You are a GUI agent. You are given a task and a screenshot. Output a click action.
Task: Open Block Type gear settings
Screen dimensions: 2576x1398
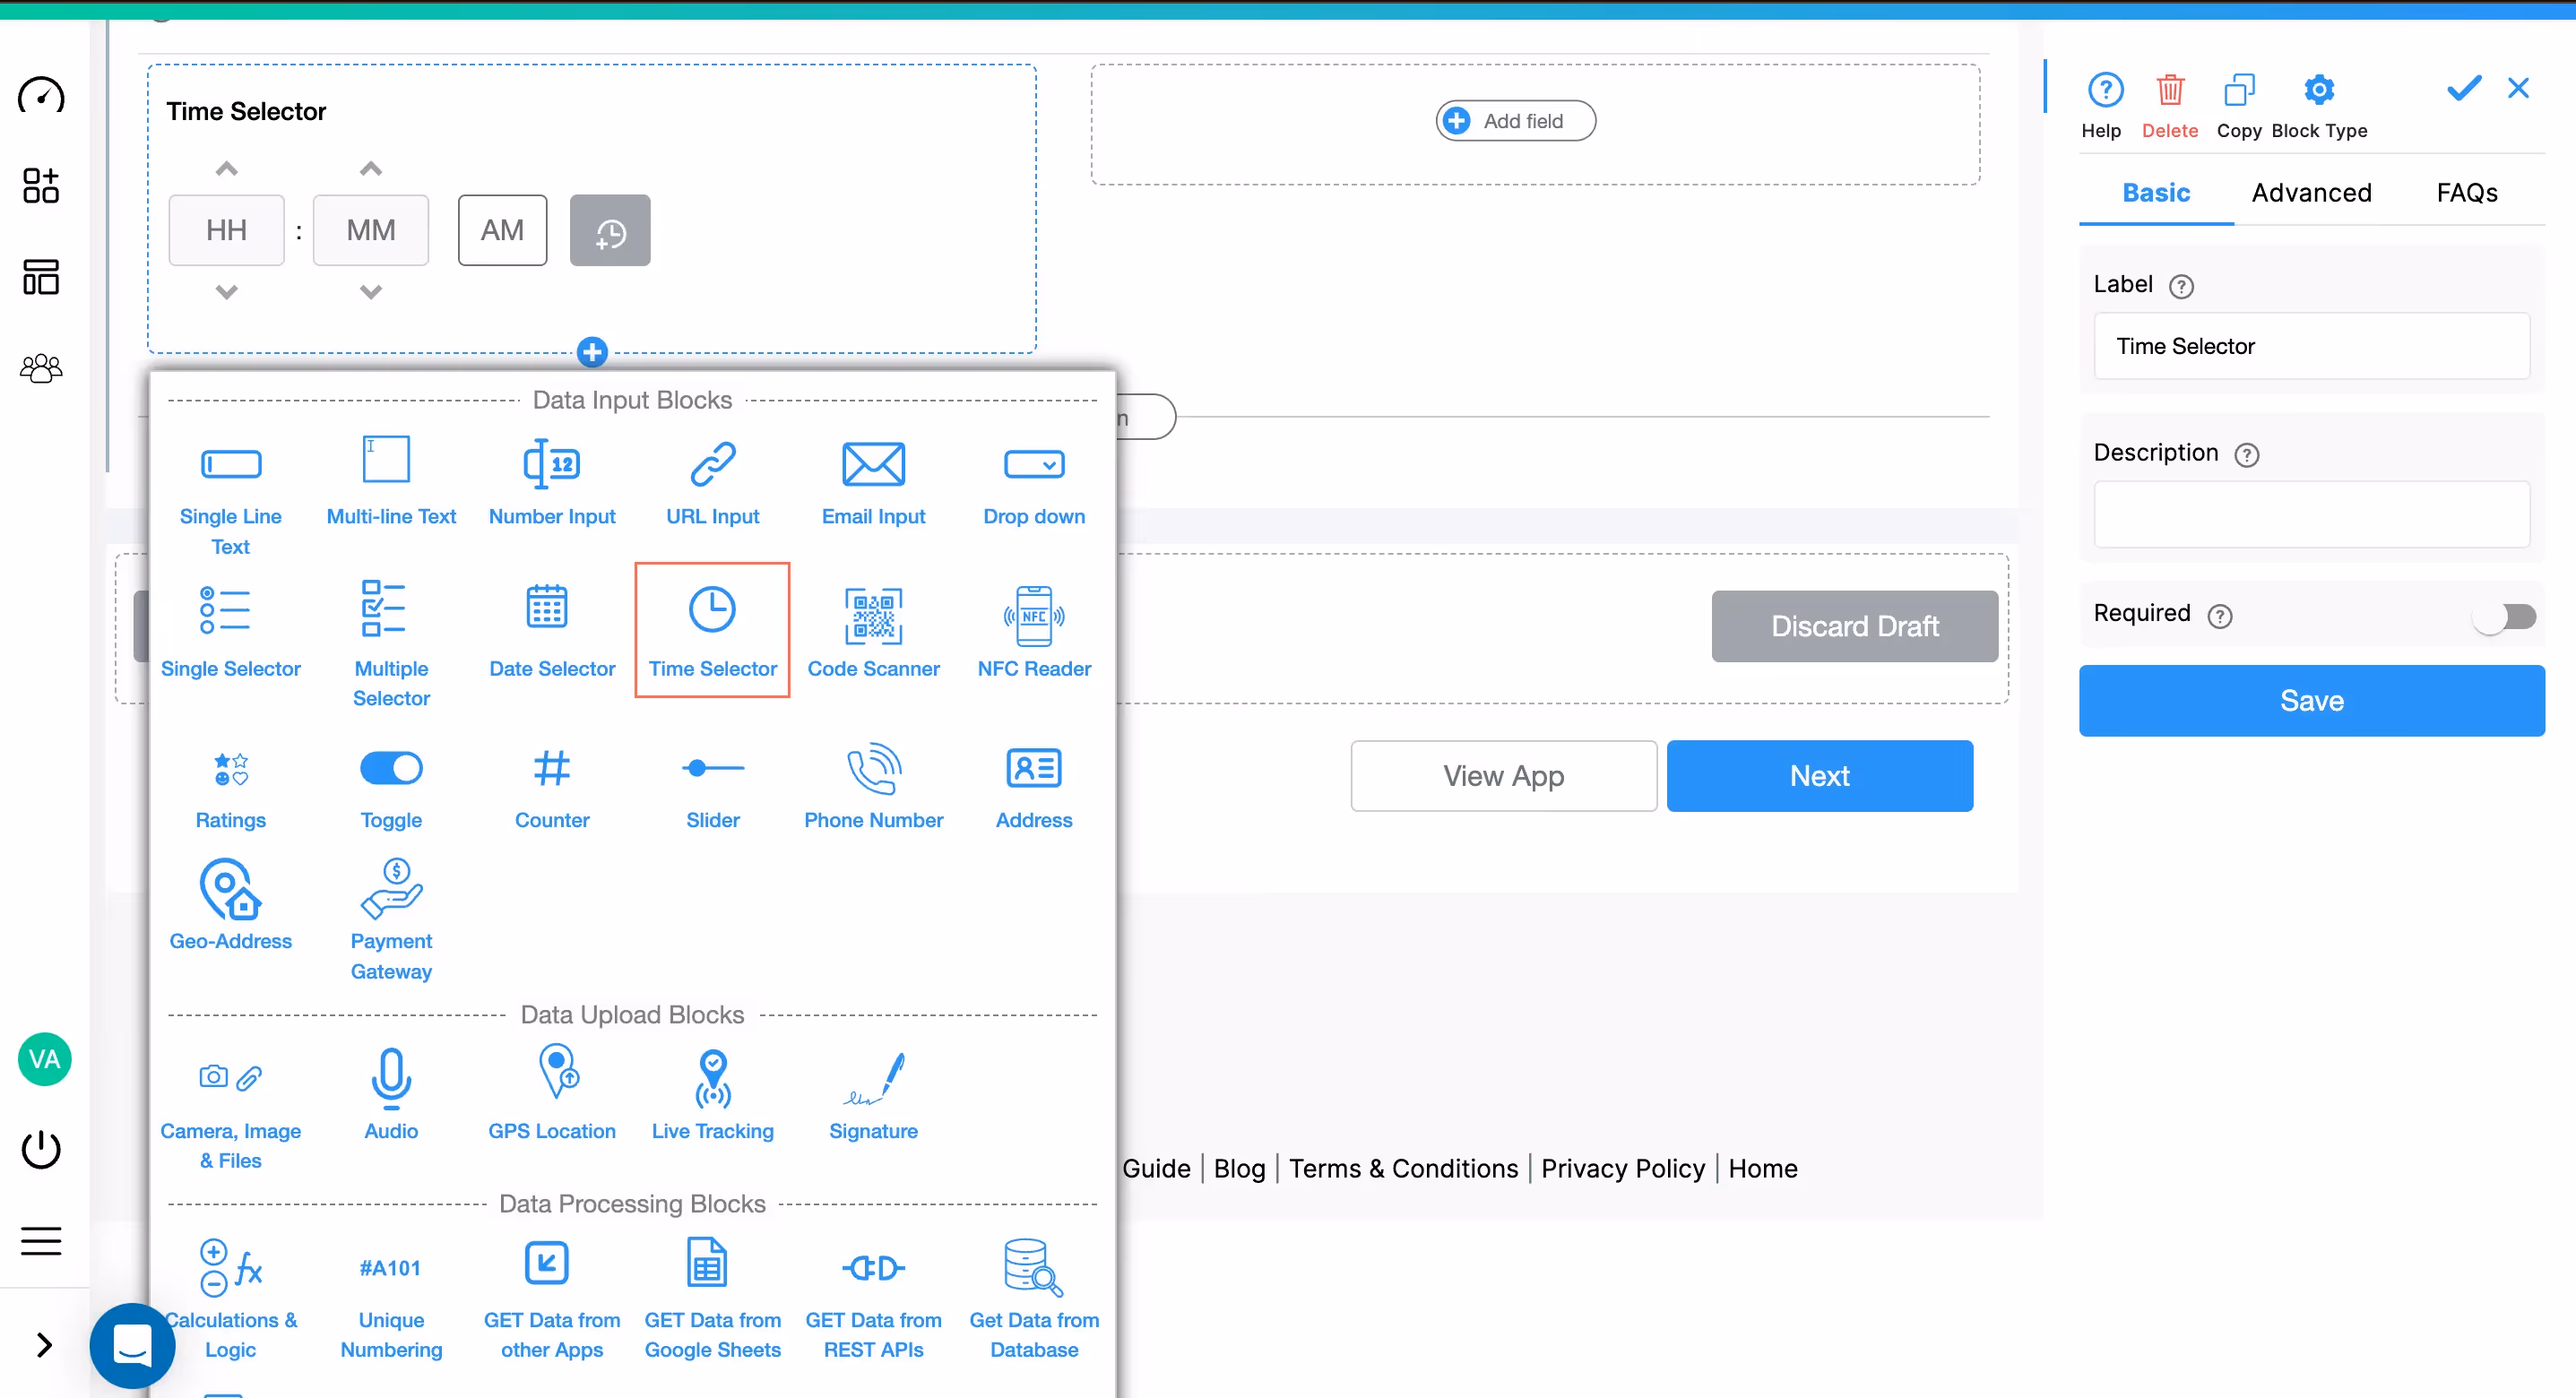click(2318, 91)
